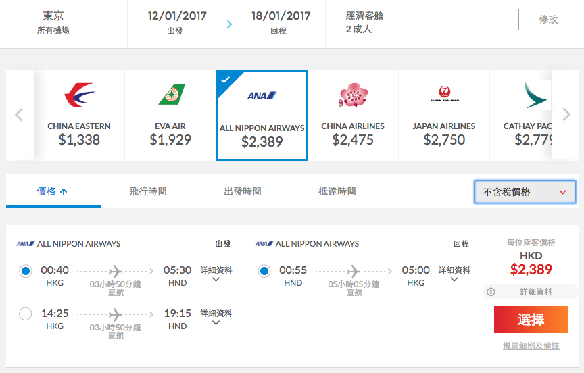Click the checkmark badge on the ANA card
Image resolution: width=584 pixels, height=373 pixels.
[225, 79]
